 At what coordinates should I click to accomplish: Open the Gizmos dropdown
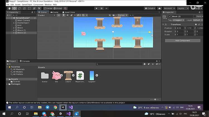tap(122, 15)
